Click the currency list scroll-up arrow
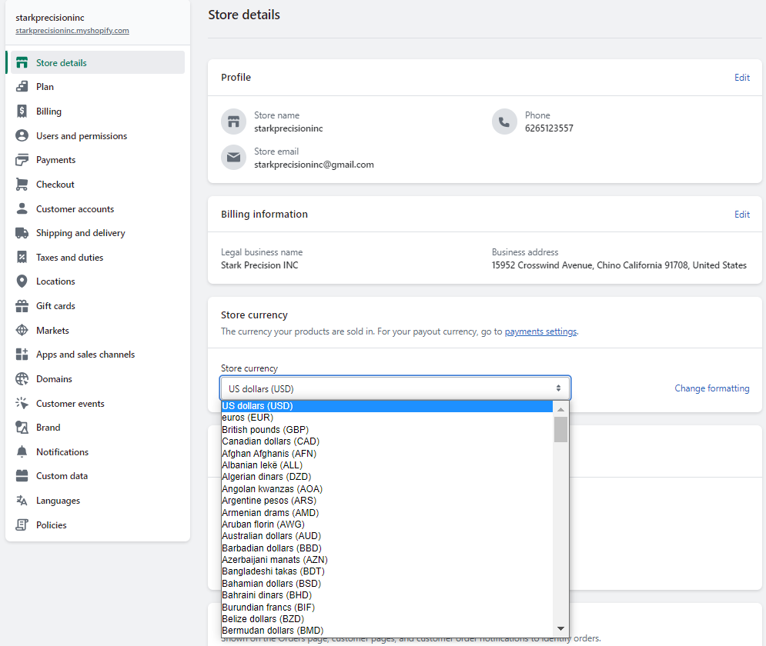 pyautogui.click(x=560, y=409)
